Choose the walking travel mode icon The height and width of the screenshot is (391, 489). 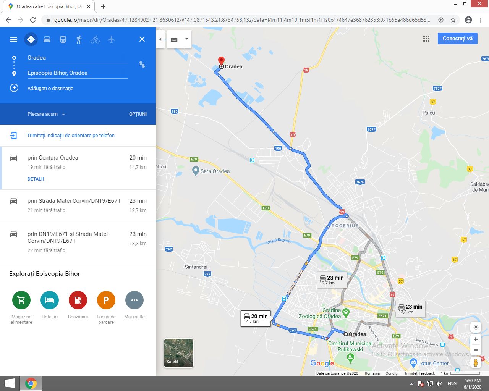point(79,39)
